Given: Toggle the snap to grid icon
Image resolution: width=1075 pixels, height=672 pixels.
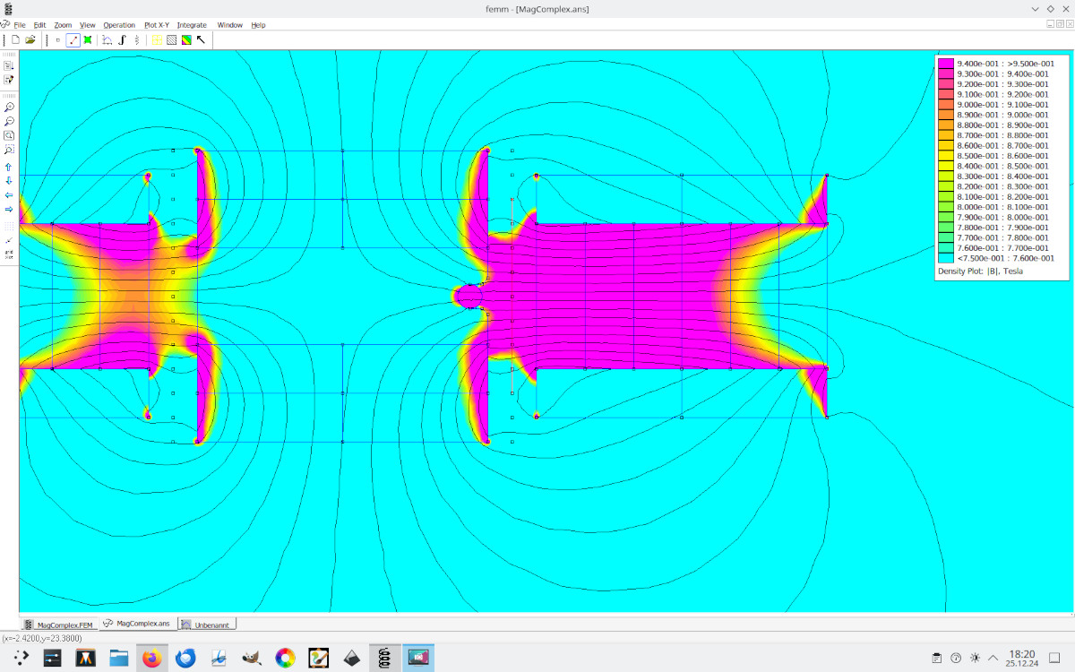Looking at the screenshot, I should (9, 241).
